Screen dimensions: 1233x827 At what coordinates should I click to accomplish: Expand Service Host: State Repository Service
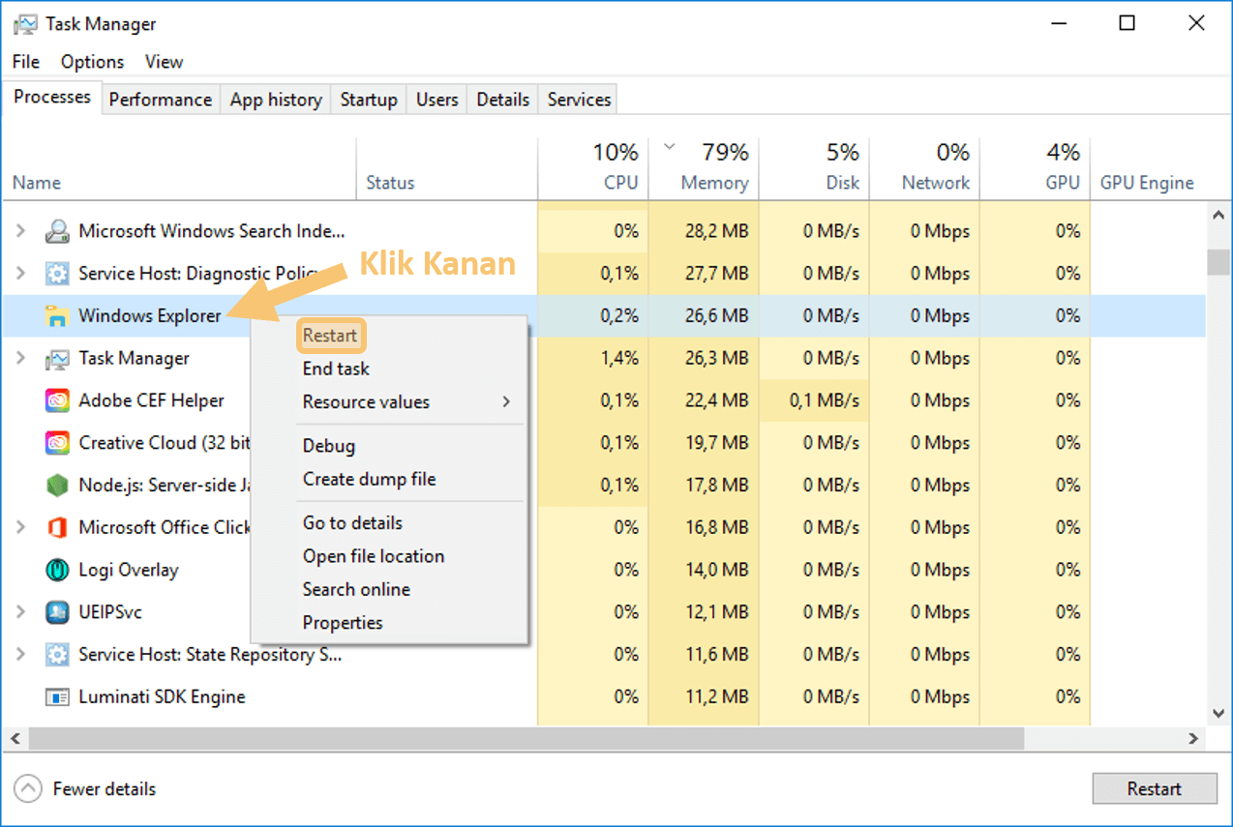click(20, 655)
